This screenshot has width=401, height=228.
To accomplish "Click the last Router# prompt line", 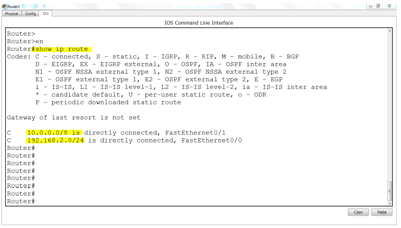I will [x=21, y=201].
